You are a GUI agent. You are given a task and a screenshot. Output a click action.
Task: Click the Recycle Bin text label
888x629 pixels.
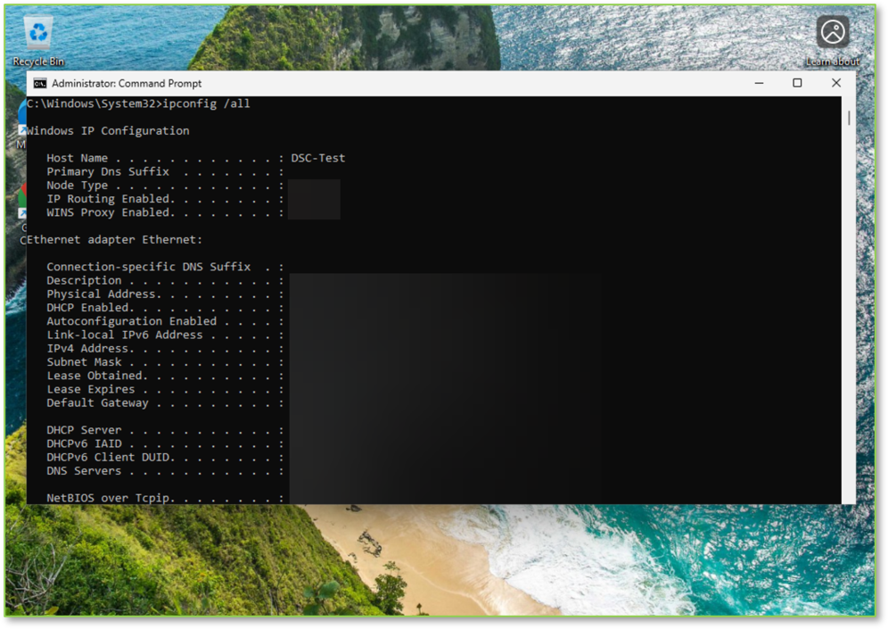38,62
